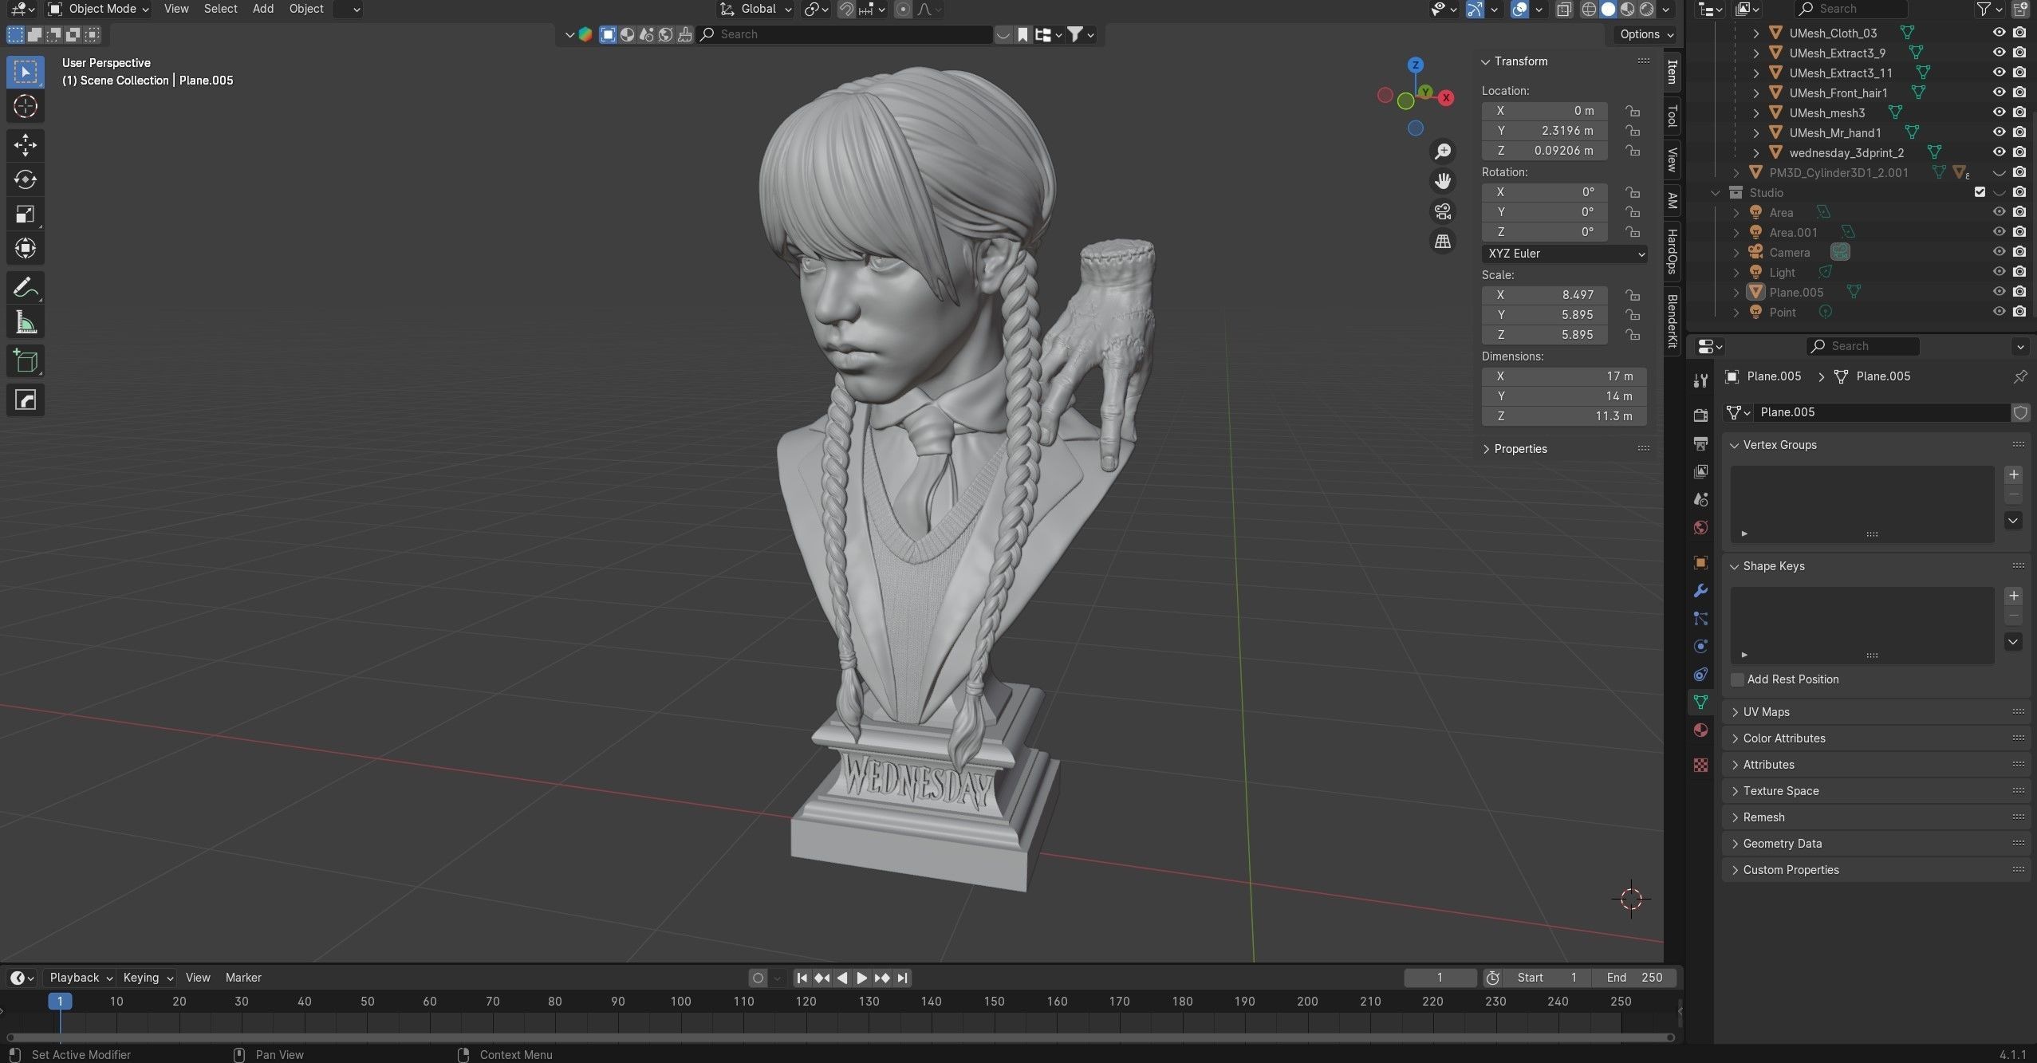2037x1063 pixels.
Task: Click the Scale X value field 8.497
Action: click(1544, 295)
